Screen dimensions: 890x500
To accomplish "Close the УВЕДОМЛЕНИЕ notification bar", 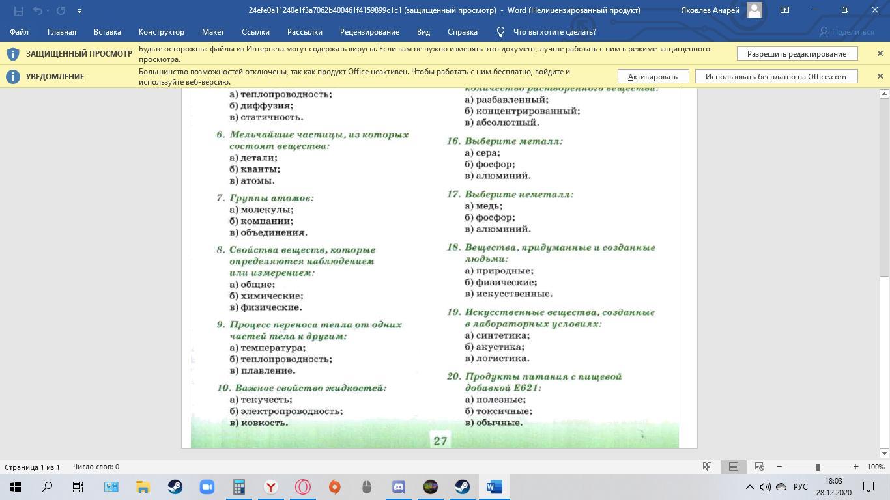I will point(880,76).
